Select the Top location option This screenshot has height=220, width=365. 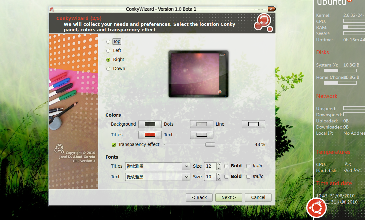(x=108, y=42)
